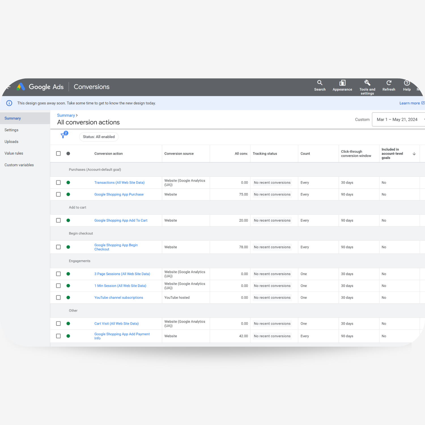Image resolution: width=425 pixels, height=425 pixels.
Task: Open Cart Visit (All Web Site Data) link
Action: (116, 324)
